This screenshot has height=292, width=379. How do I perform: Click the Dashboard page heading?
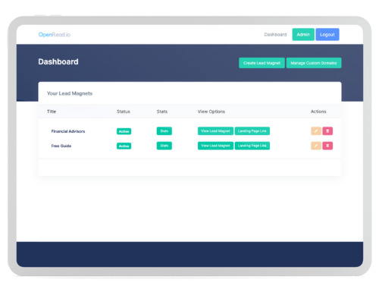(x=58, y=61)
